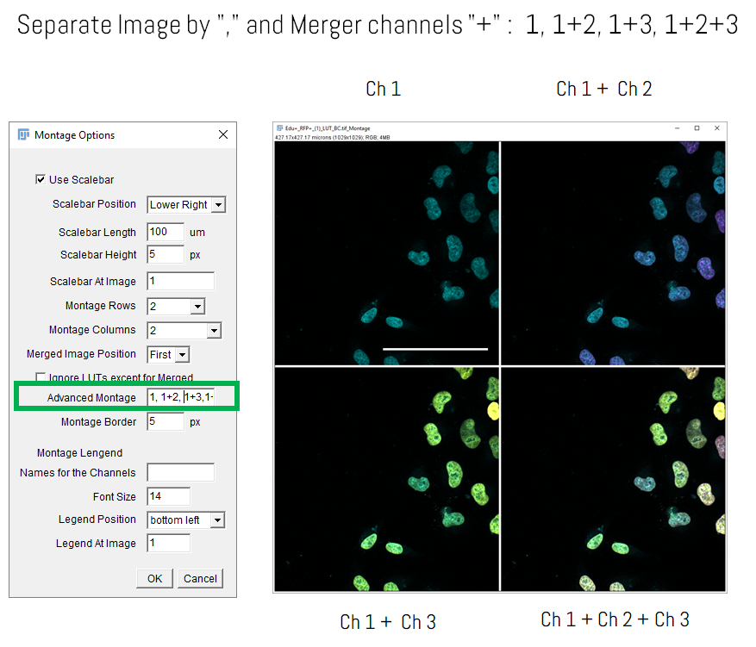Select the Font Size field showing 14
Screen dimensions: 756x647
click(x=168, y=496)
